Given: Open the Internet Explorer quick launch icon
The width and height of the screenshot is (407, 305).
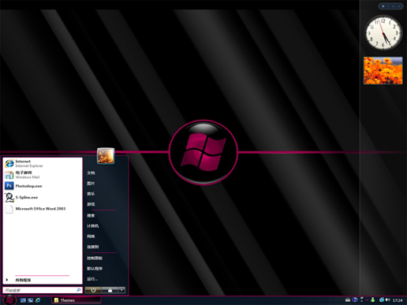Looking at the screenshot, I should (x=38, y=300).
